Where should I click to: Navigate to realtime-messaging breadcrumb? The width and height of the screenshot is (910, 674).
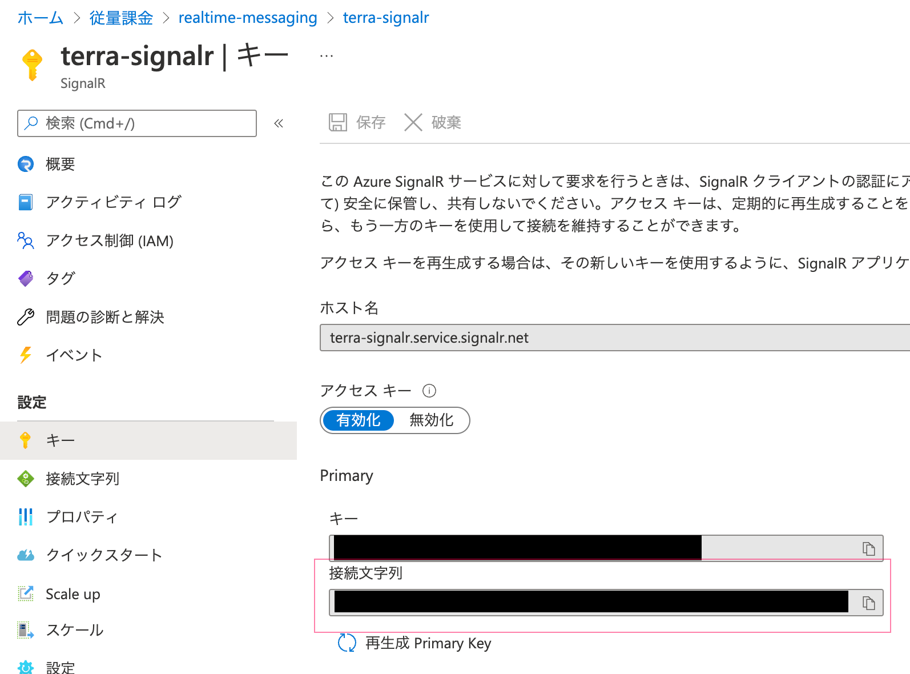(248, 18)
